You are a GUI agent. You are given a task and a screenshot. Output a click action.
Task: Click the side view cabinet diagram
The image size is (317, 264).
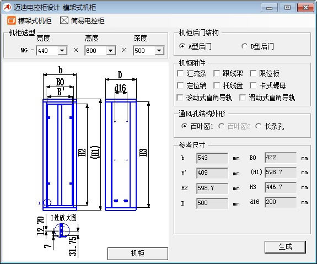[121, 155]
